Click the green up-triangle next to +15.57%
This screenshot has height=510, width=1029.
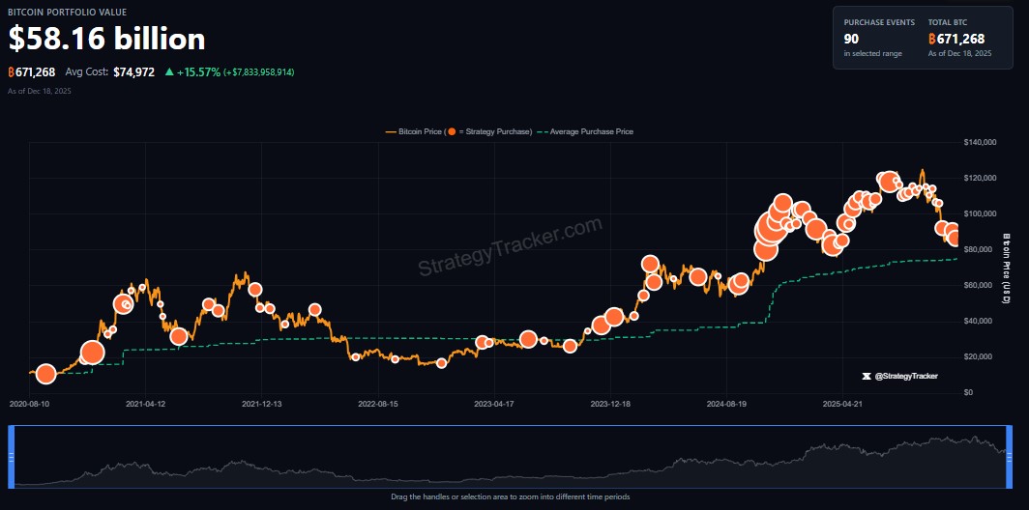[x=169, y=72]
